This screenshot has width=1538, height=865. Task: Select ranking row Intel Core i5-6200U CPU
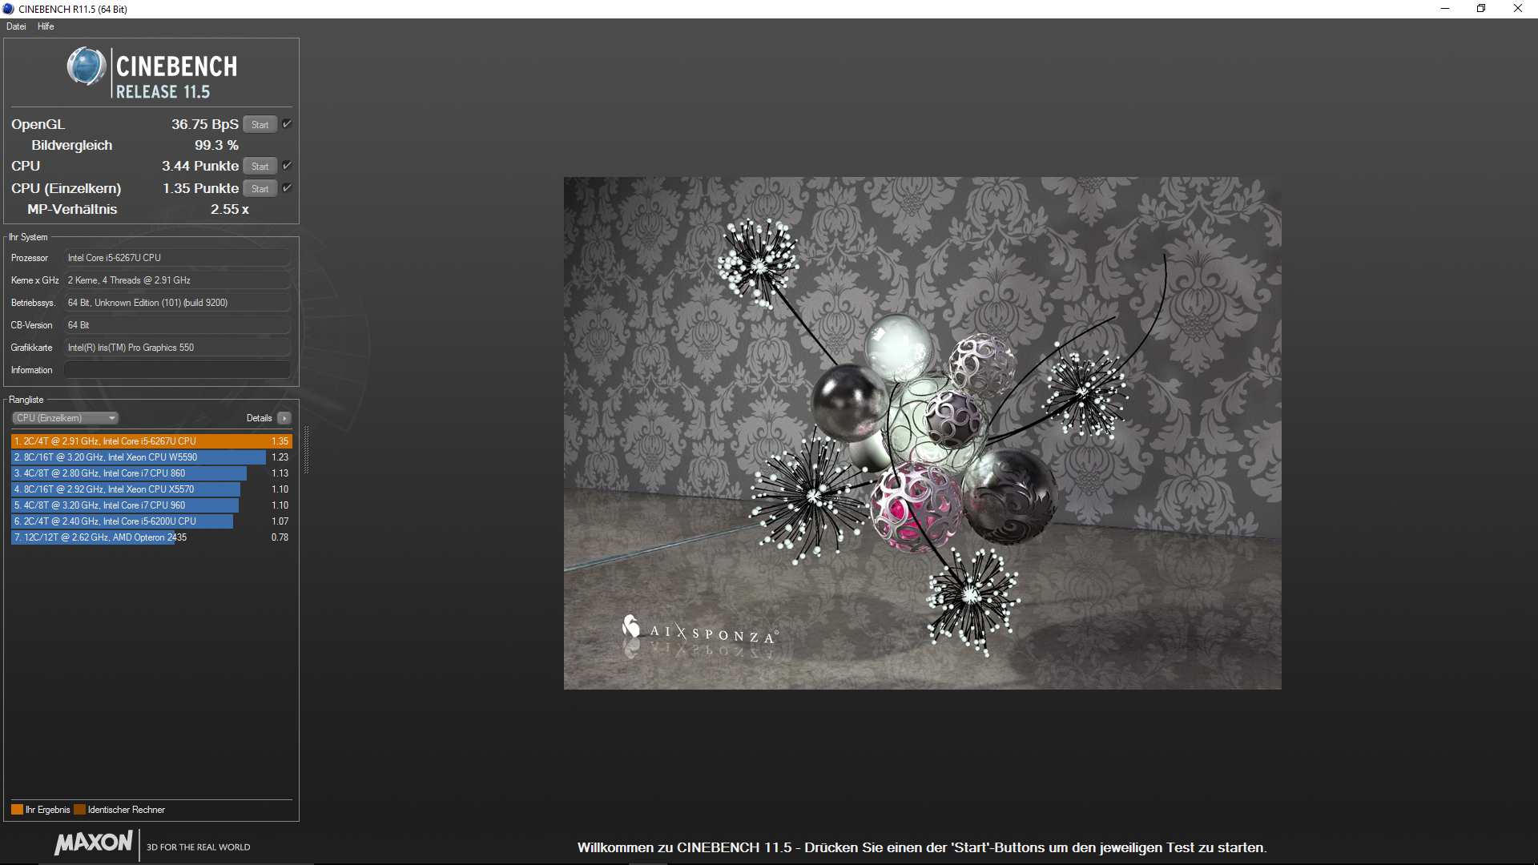click(x=151, y=521)
